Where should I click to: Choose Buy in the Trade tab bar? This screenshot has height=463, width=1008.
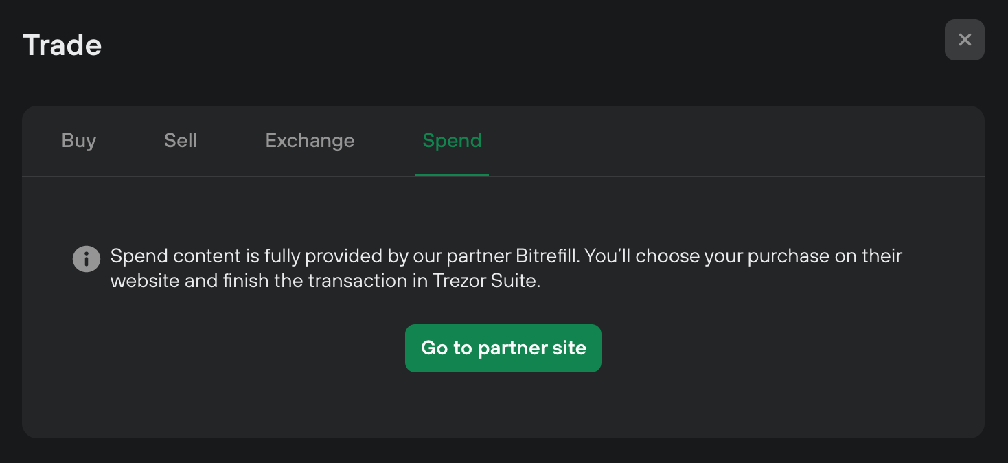pyautogui.click(x=79, y=141)
